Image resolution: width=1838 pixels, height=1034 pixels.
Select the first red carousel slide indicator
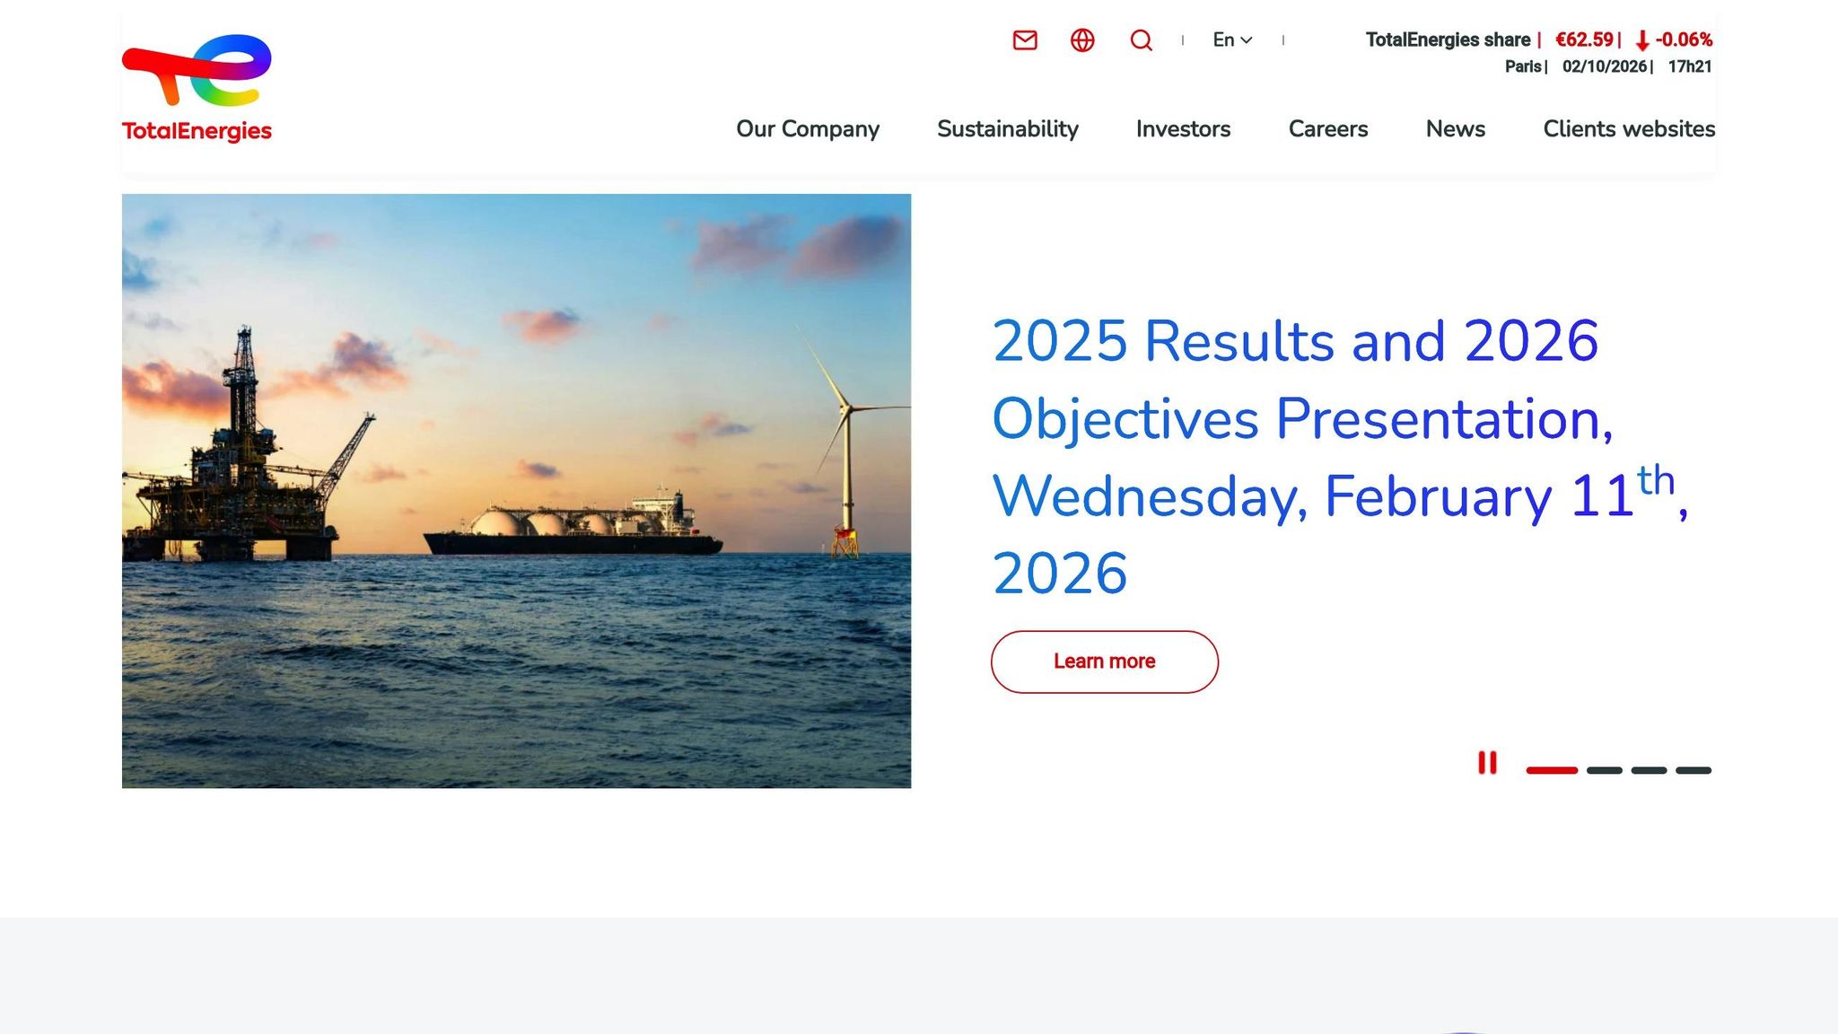(x=1551, y=770)
